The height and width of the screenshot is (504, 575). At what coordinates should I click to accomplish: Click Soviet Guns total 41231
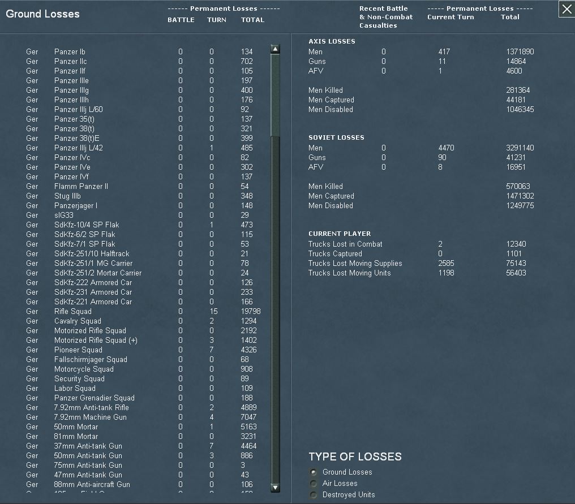[x=516, y=158]
